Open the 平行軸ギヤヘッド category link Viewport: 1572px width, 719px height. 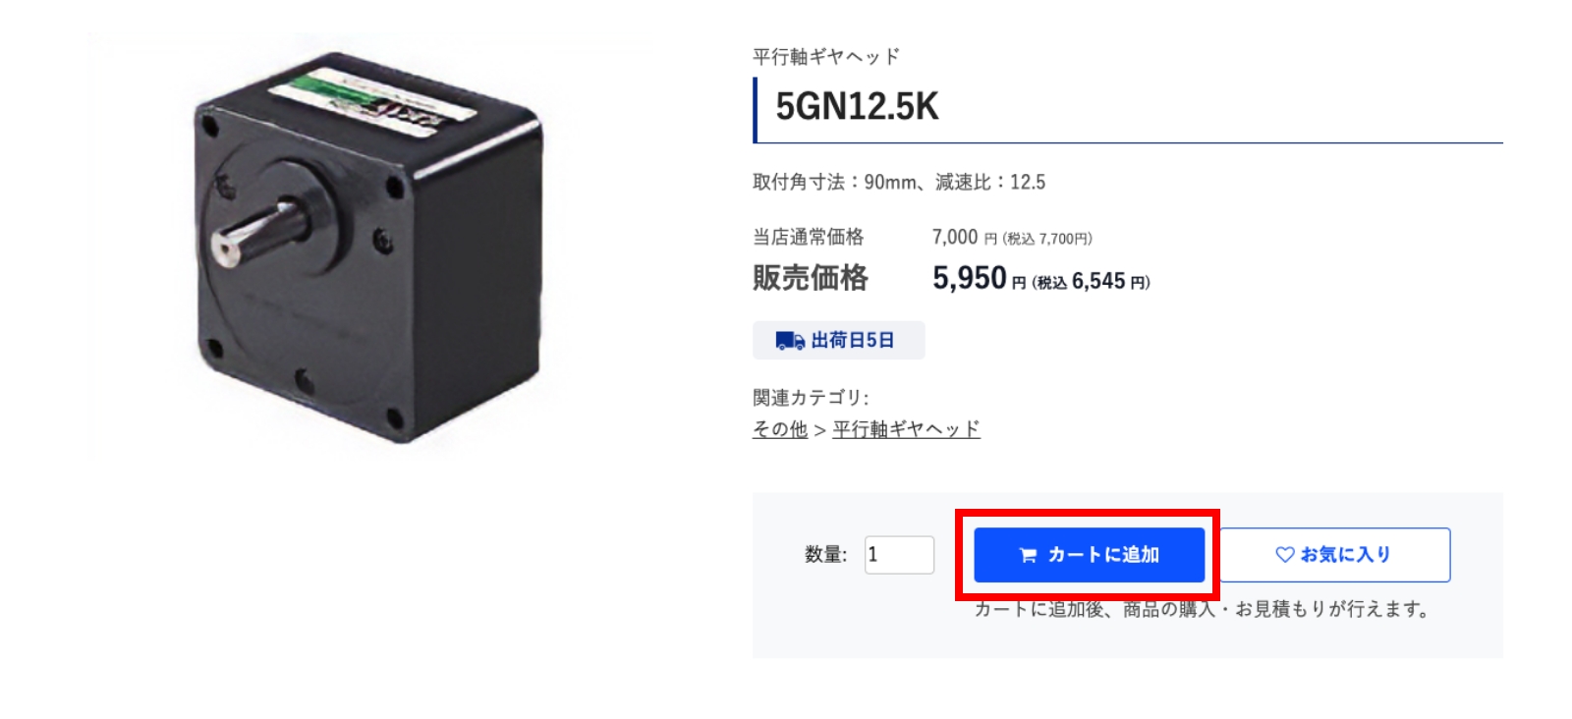pyautogui.click(x=906, y=429)
